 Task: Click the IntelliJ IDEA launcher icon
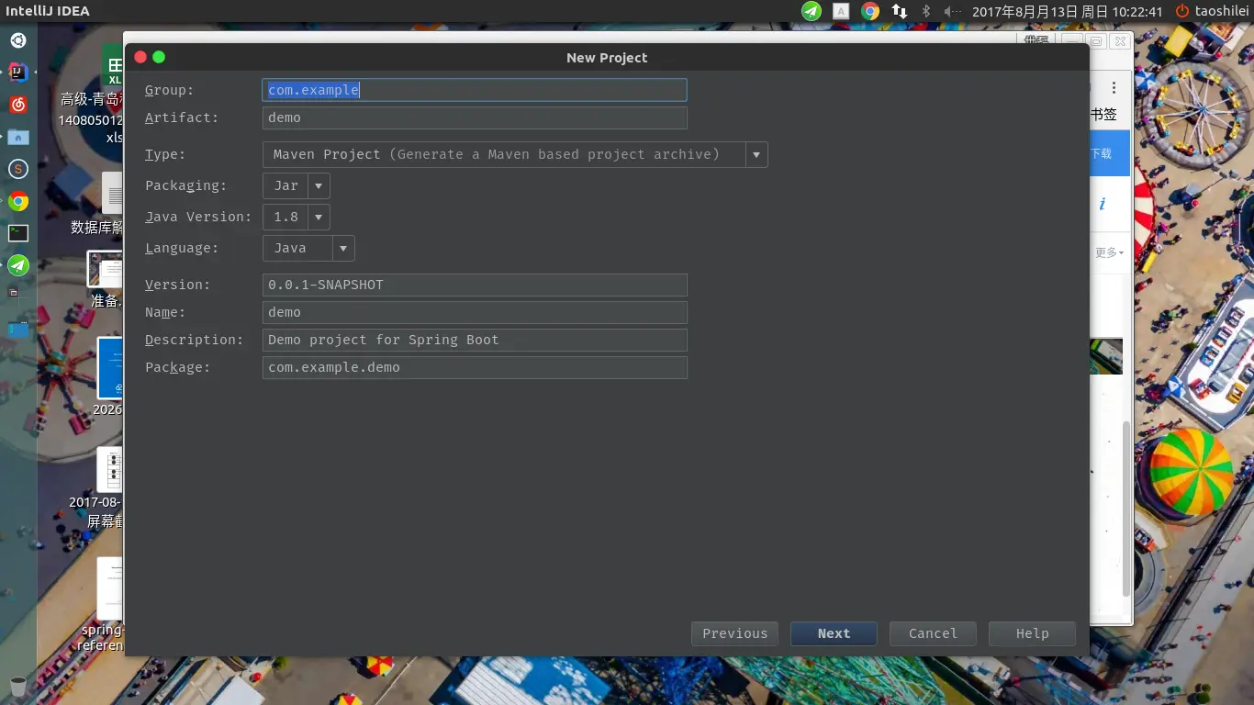[18, 73]
